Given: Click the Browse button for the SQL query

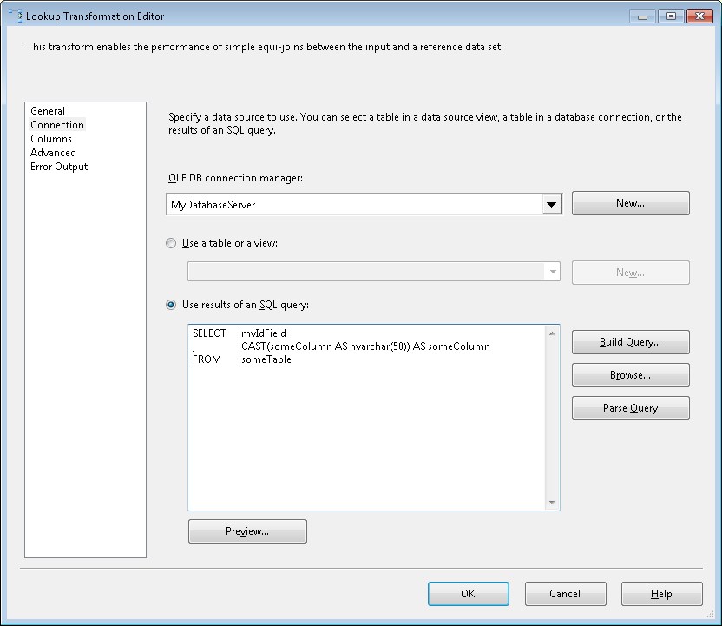Looking at the screenshot, I should click(x=630, y=374).
